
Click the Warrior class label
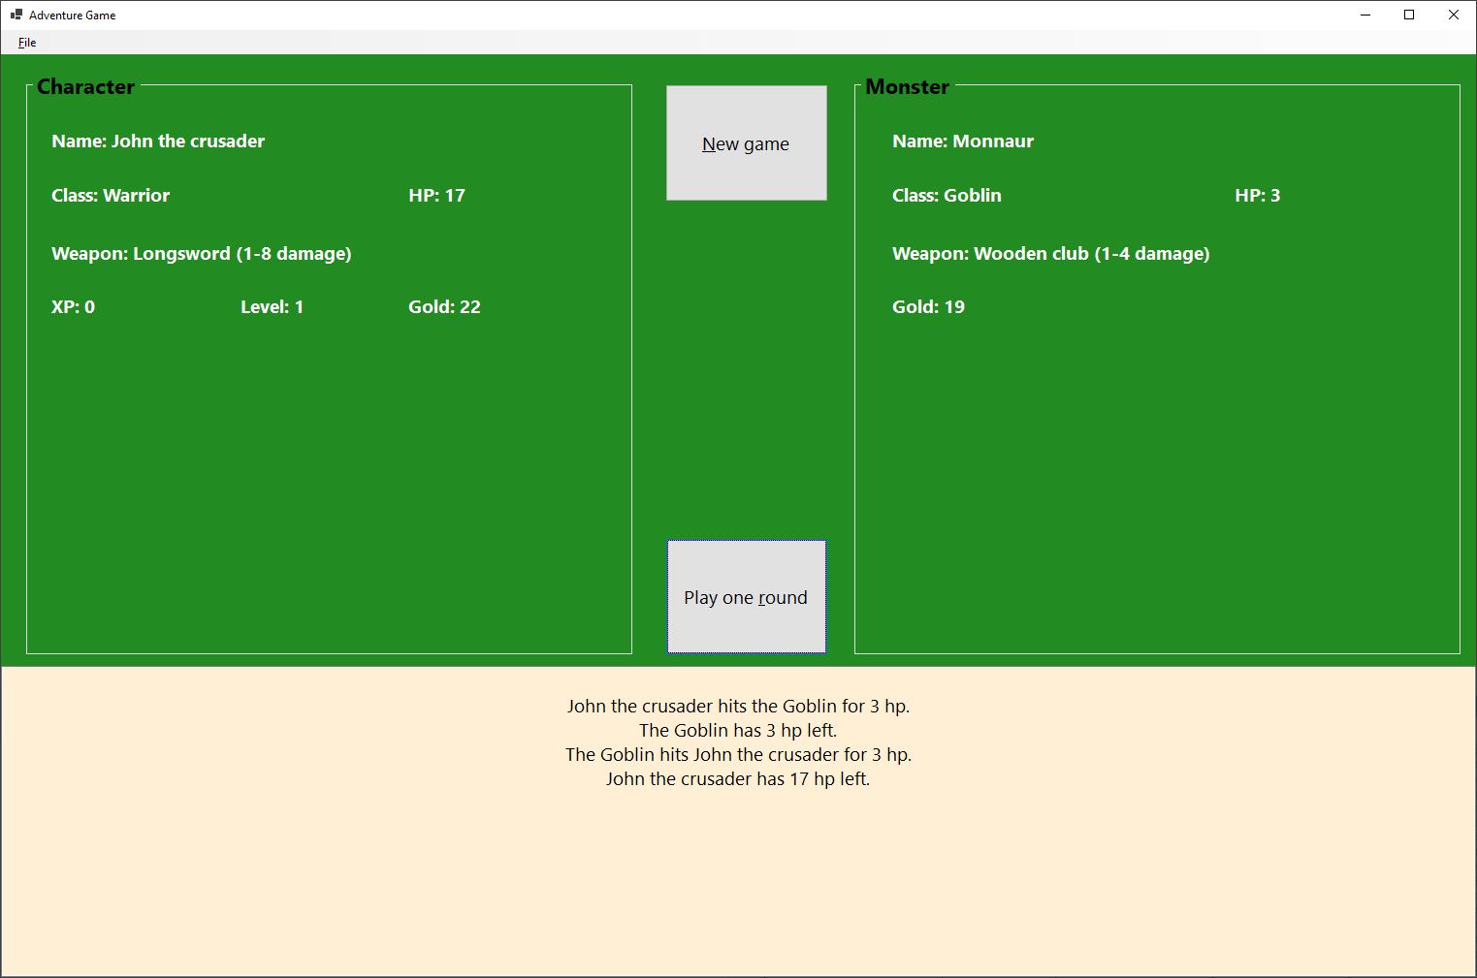point(110,195)
